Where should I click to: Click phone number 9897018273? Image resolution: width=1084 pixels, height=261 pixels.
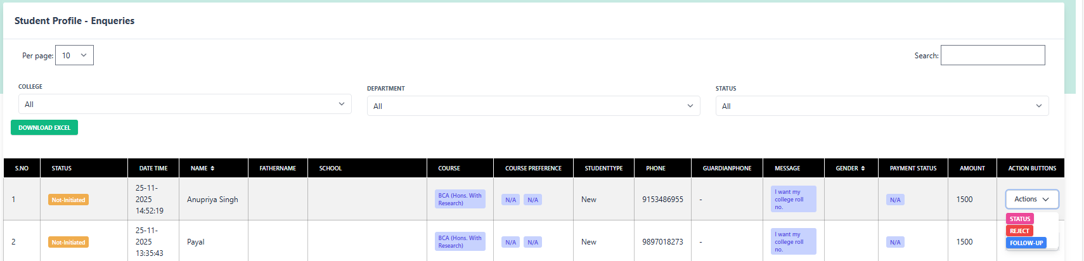point(662,241)
